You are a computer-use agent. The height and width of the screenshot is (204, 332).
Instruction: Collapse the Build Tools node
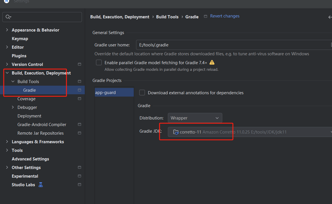[13, 81]
